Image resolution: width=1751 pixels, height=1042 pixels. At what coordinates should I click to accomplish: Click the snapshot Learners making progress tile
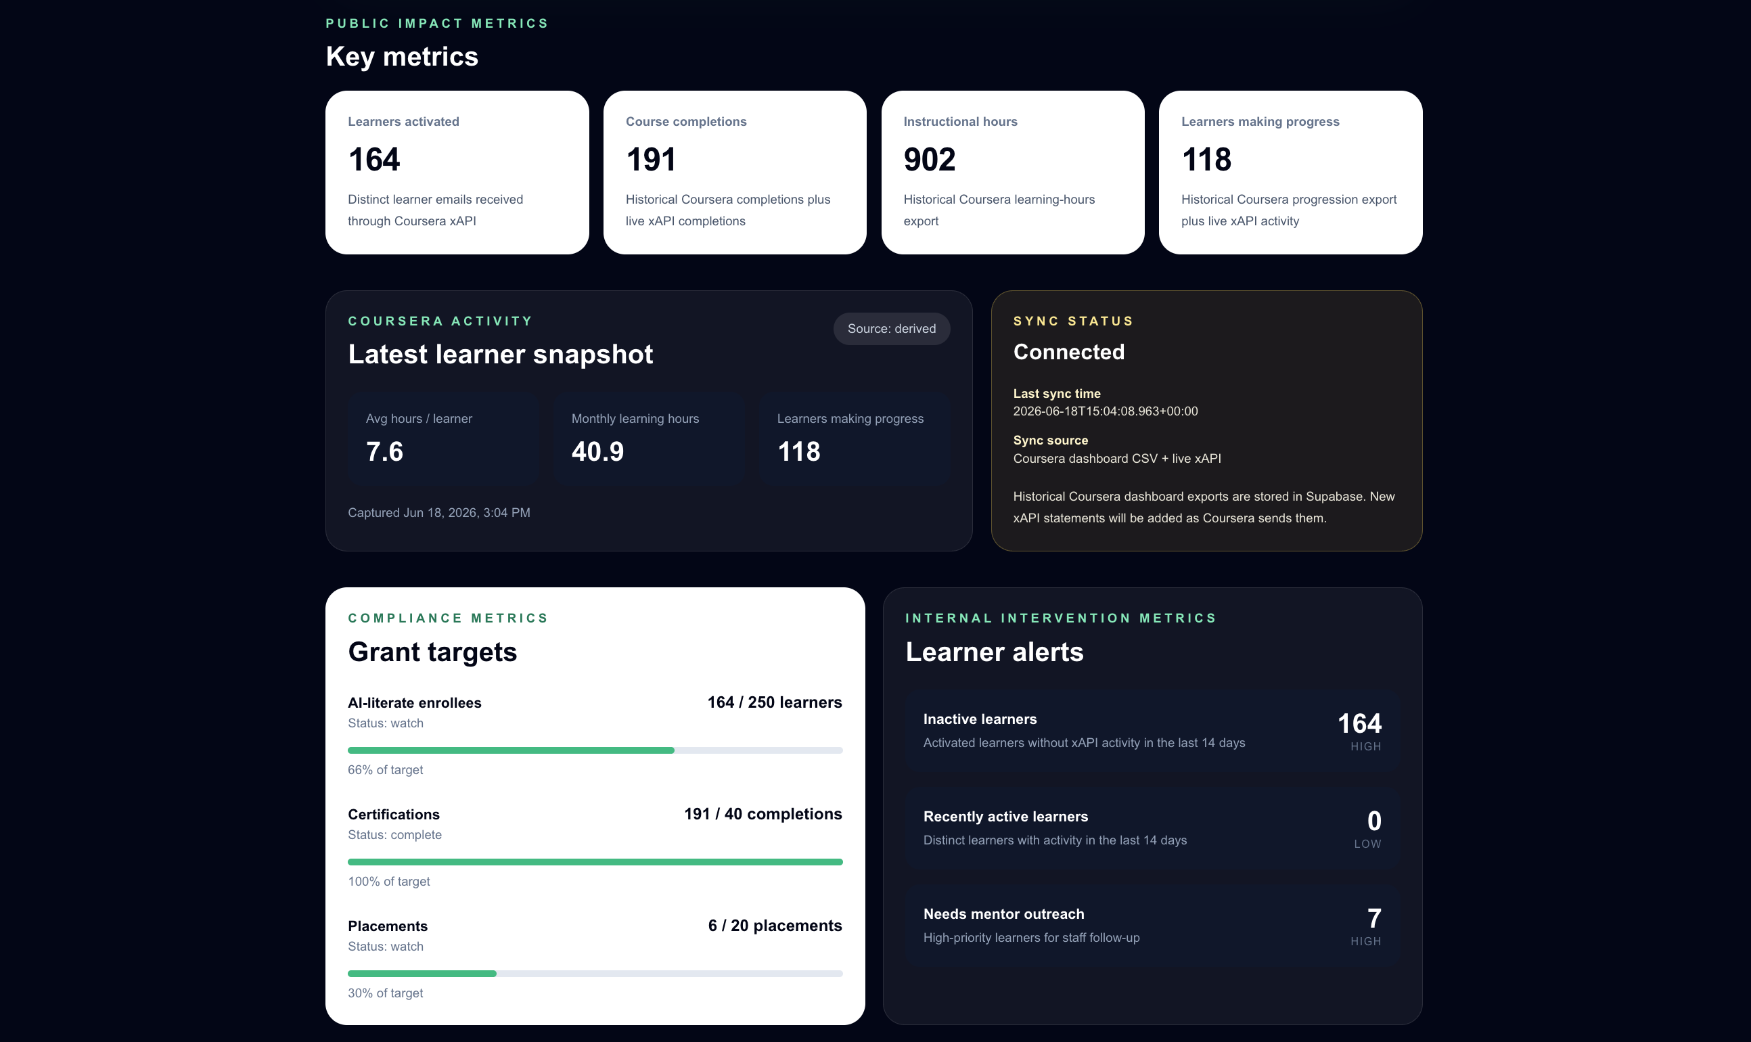(855, 440)
